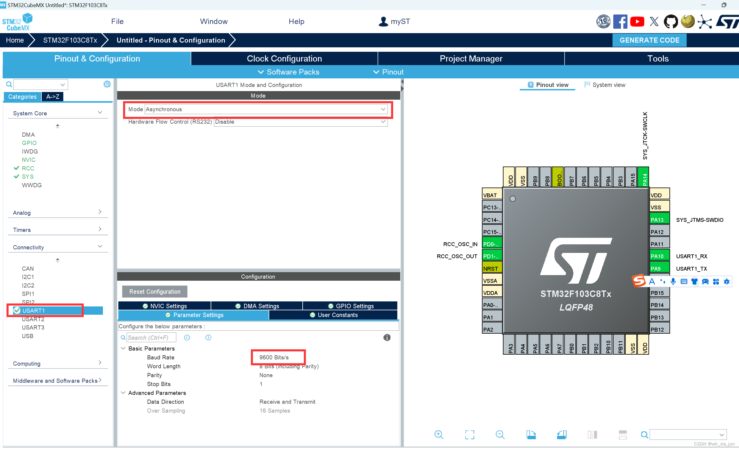Screen dimensions: 739x449
Task: Zoom in on the chip pinout
Action: coord(439,434)
